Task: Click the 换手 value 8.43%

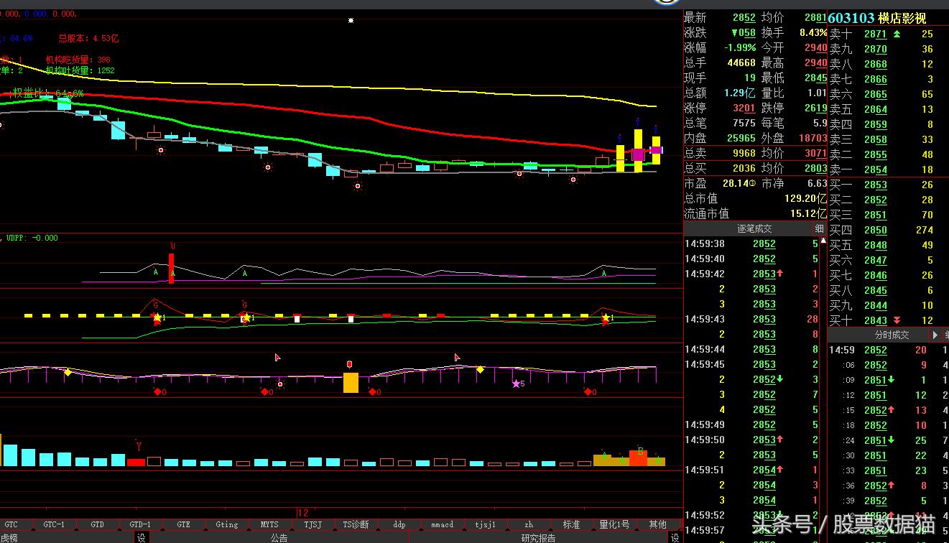Action: pyautogui.click(x=813, y=32)
